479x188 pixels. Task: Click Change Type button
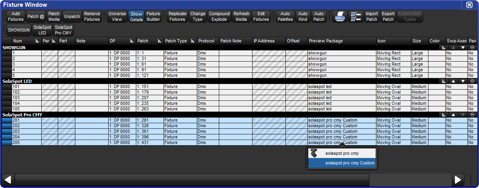pyautogui.click(x=198, y=17)
